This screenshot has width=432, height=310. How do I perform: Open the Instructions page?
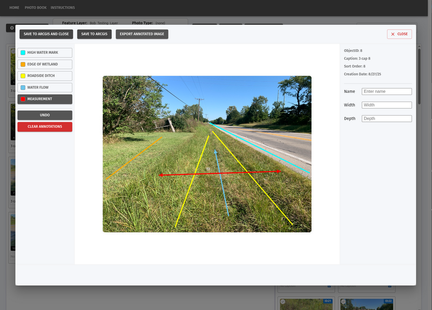pyautogui.click(x=63, y=8)
